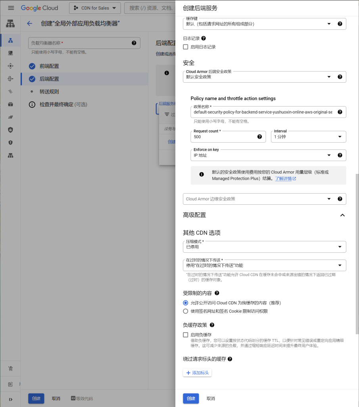
Task: Open the Interval dropdown showing 1 分钟
Action: [308, 137]
